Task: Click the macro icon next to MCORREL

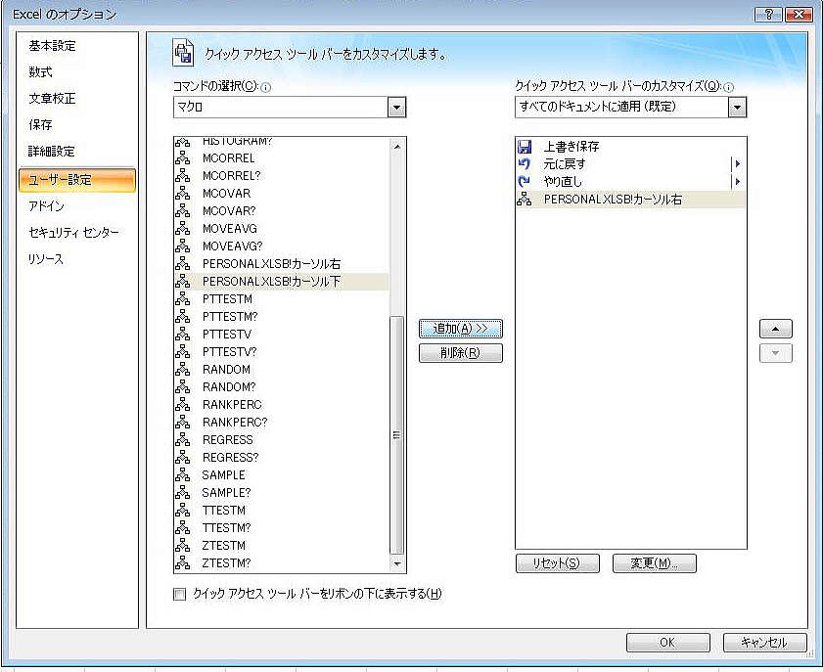Action: (182, 158)
